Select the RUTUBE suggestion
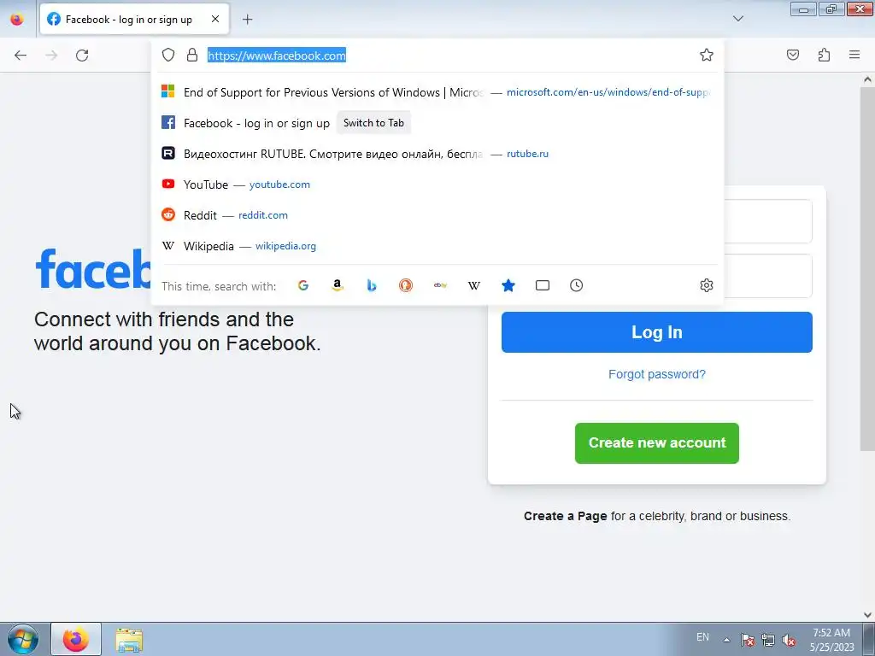875x656 pixels. [x=437, y=154]
